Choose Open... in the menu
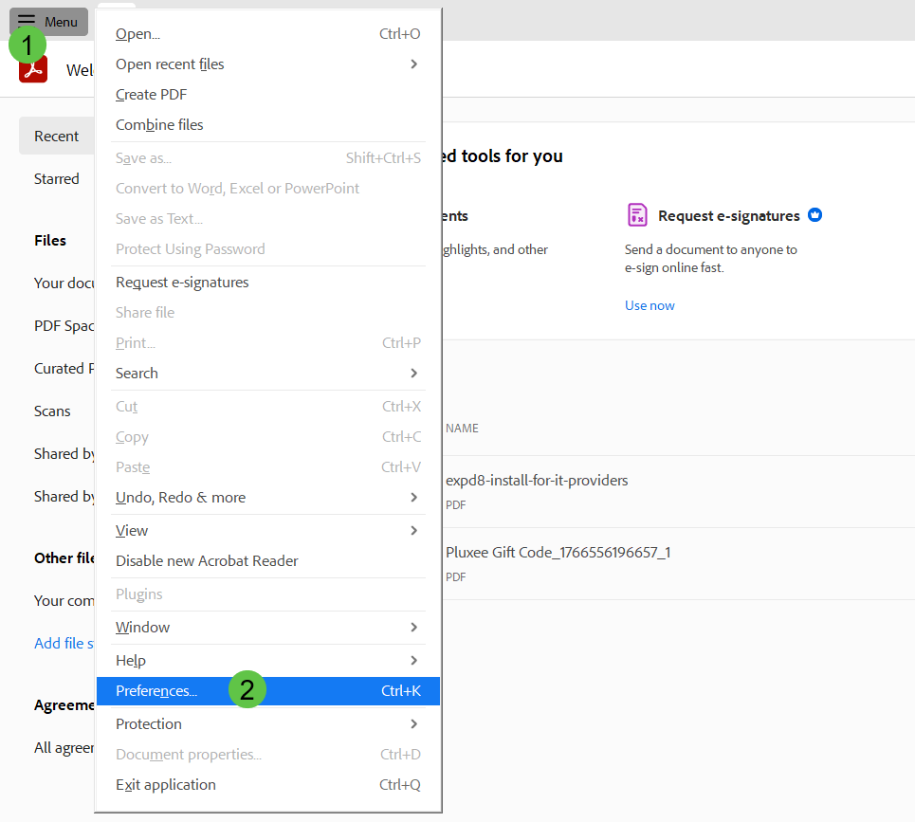The image size is (915, 822). (x=138, y=34)
